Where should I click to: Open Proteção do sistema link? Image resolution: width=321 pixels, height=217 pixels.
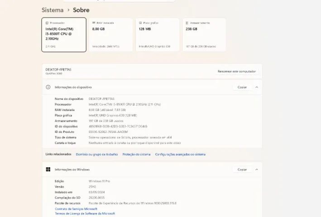pos(137,155)
